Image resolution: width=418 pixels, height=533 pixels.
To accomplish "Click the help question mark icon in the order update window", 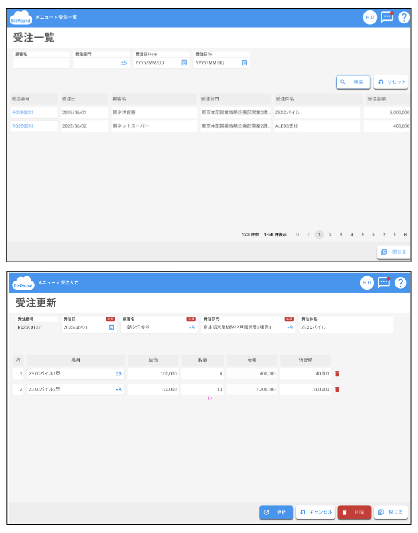I will (x=401, y=283).
